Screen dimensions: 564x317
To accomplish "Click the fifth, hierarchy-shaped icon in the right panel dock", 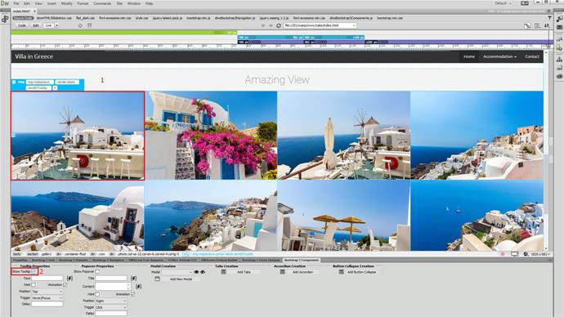I will click(x=559, y=59).
